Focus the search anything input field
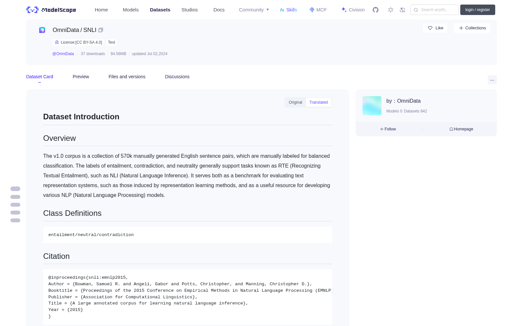The height and width of the screenshot is (326, 523). tap(434, 10)
